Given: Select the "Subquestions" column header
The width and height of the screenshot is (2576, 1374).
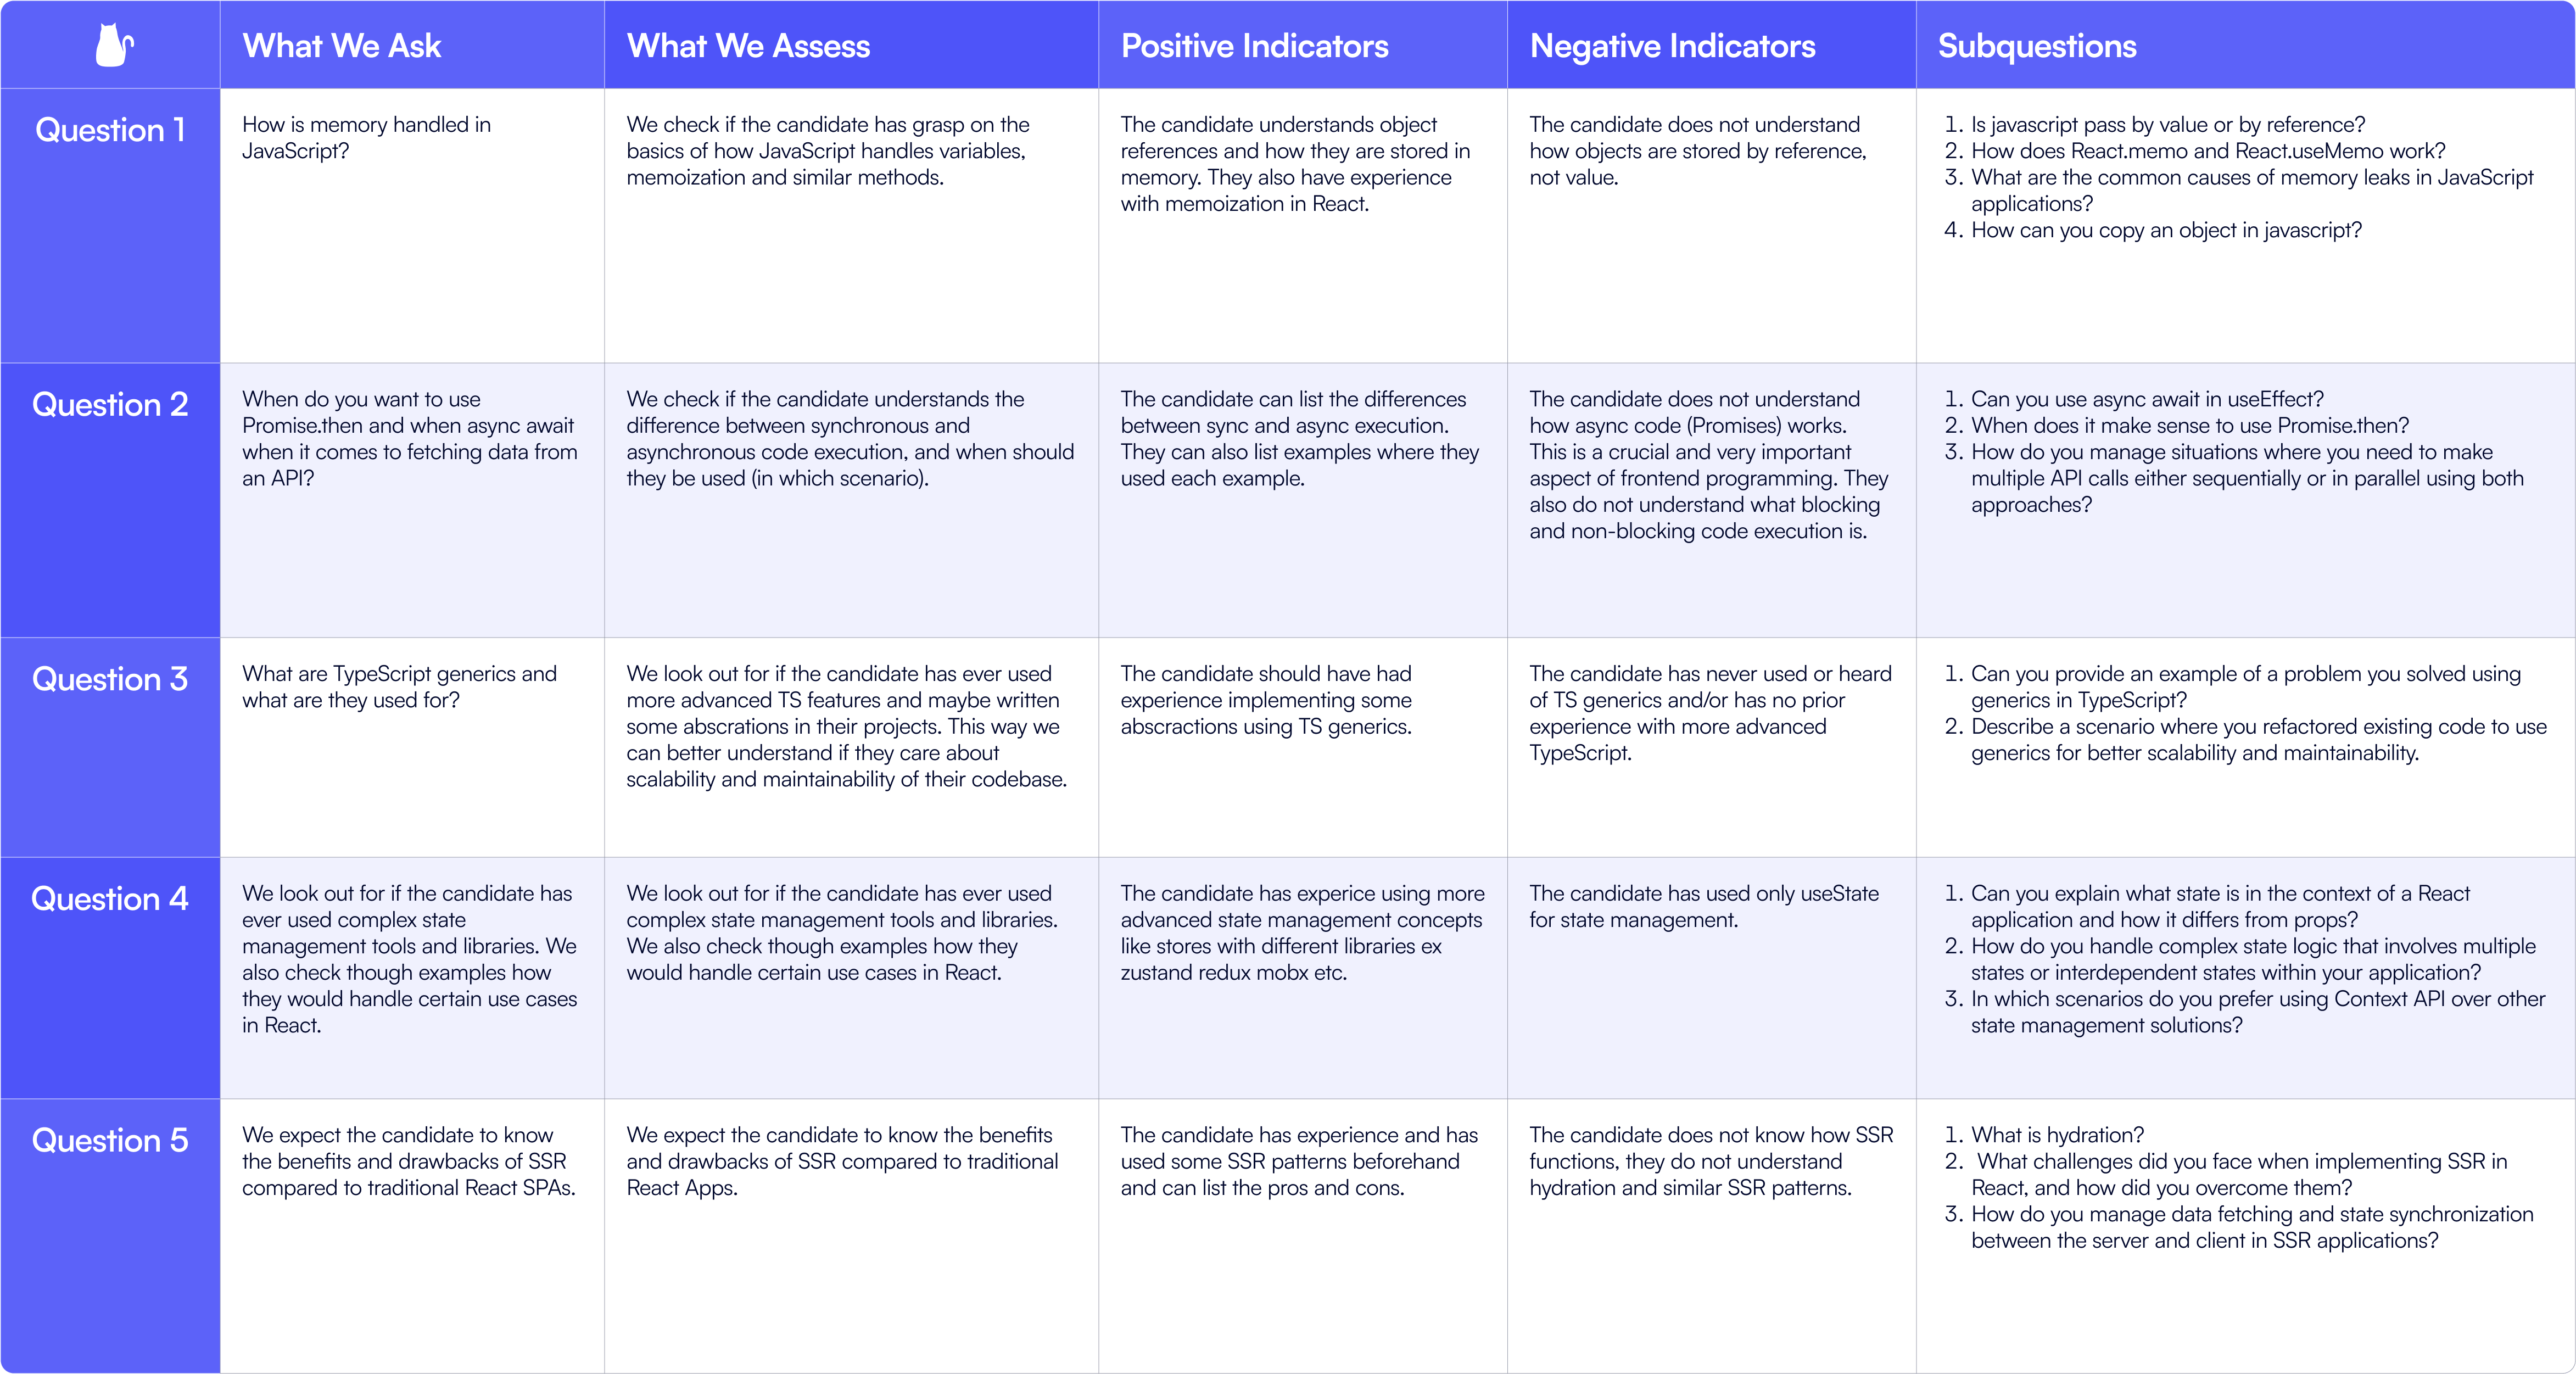Looking at the screenshot, I should point(2037,46).
